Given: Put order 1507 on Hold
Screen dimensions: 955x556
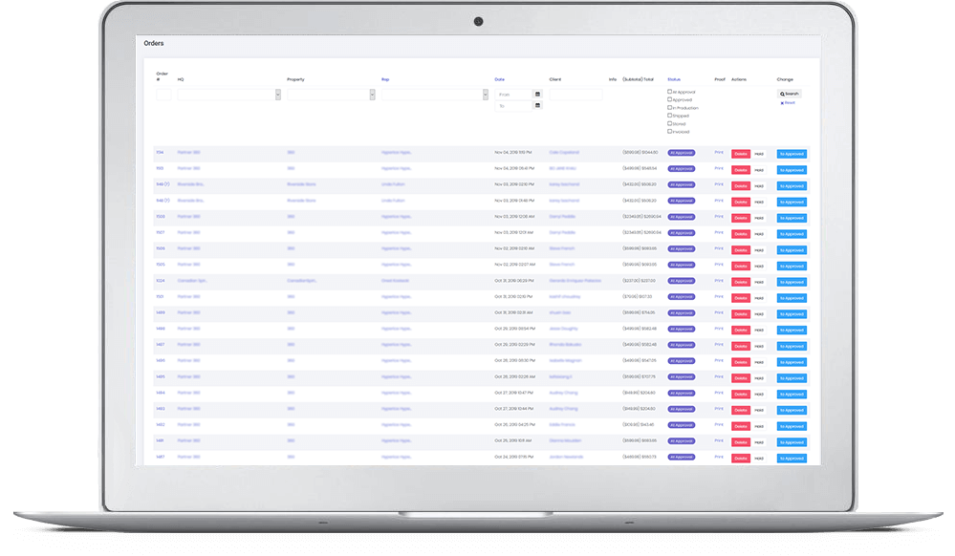Looking at the screenshot, I should pyautogui.click(x=759, y=234).
